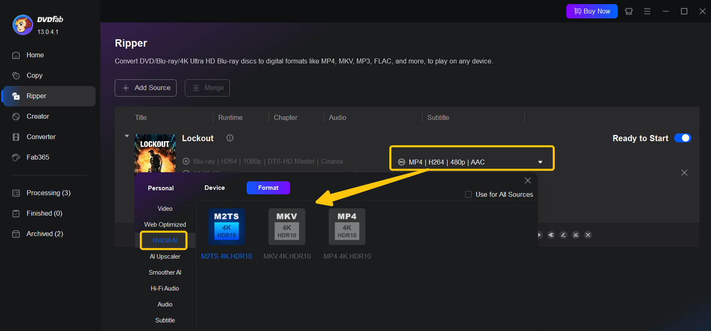Choose the MKV 4K HDR10 profile icon
The width and height of the screenshot is (711, 331).
pyautogui.click(x=287, y=227)
